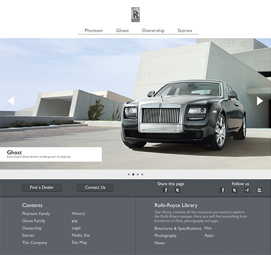
Task: Go to previous slide arrow
Action: tap(11, 101)
